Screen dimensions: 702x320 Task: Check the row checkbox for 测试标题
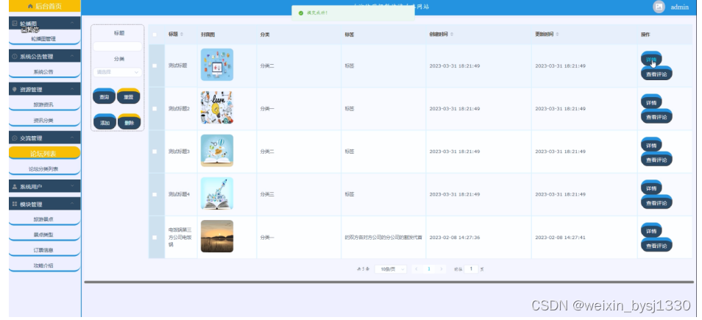155,65
